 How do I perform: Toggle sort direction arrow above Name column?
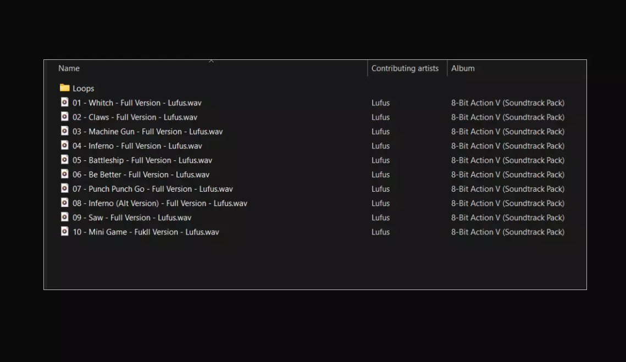[211, 62]
